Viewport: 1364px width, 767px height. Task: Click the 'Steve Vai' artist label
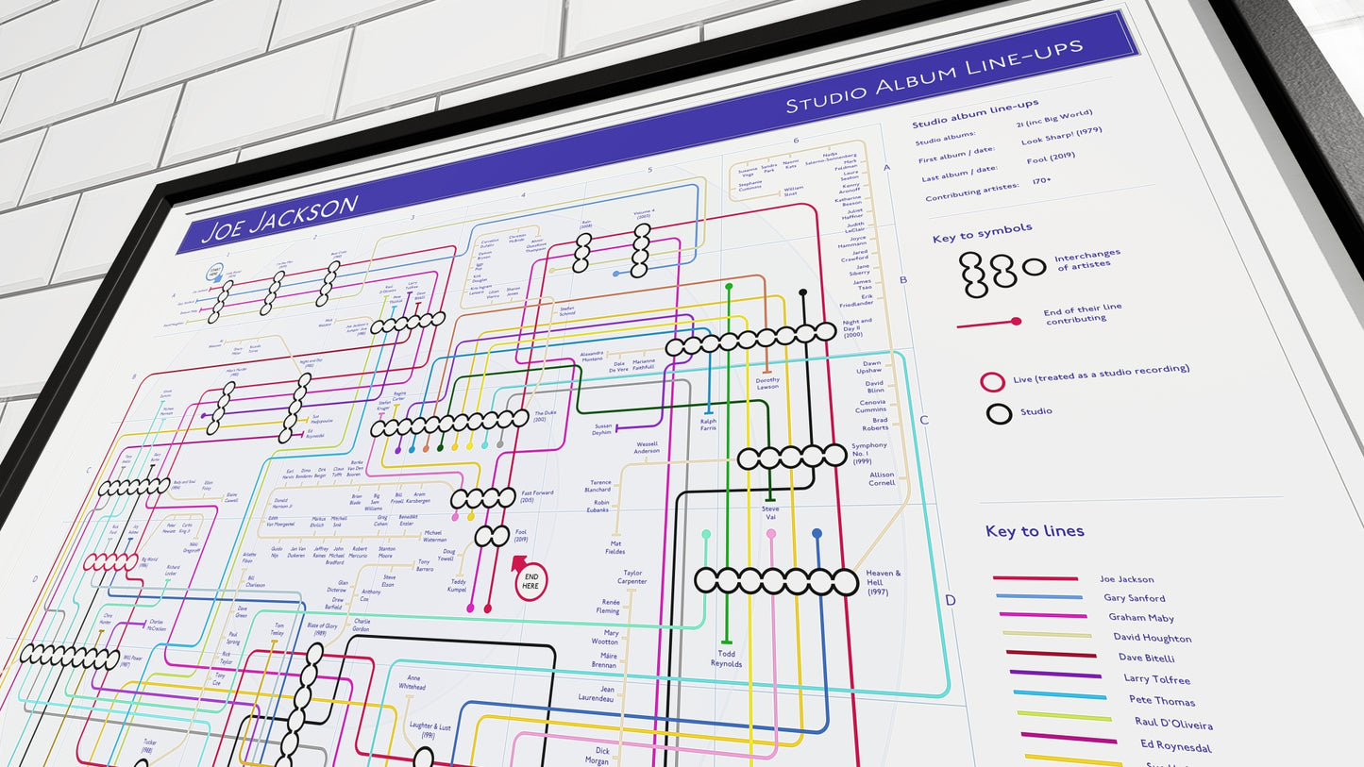coord(770,514)
